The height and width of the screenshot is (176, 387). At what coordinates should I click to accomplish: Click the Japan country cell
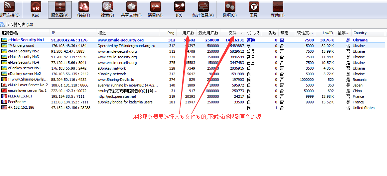358,85
